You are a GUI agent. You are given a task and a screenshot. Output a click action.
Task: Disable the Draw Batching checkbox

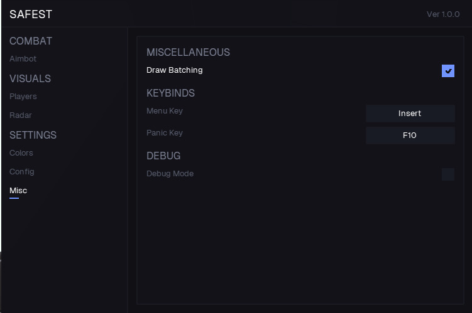[x=448, y=71]
